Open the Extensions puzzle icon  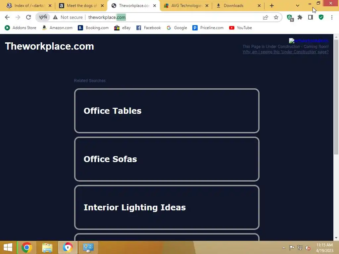click(300, 17)
